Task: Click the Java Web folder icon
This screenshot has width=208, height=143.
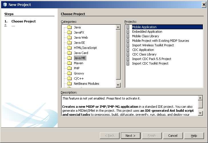Action: [x=69, y=38]
